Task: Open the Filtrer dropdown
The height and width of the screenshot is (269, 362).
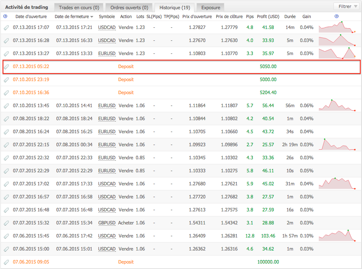Action: [x=345, y=6]
